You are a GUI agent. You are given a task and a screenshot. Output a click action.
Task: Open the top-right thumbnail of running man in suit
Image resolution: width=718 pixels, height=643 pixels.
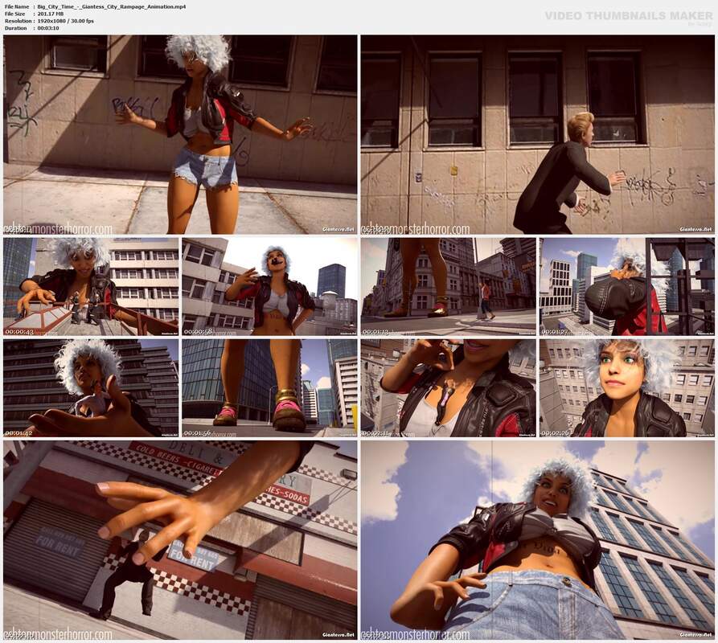[x=537, y=134]
